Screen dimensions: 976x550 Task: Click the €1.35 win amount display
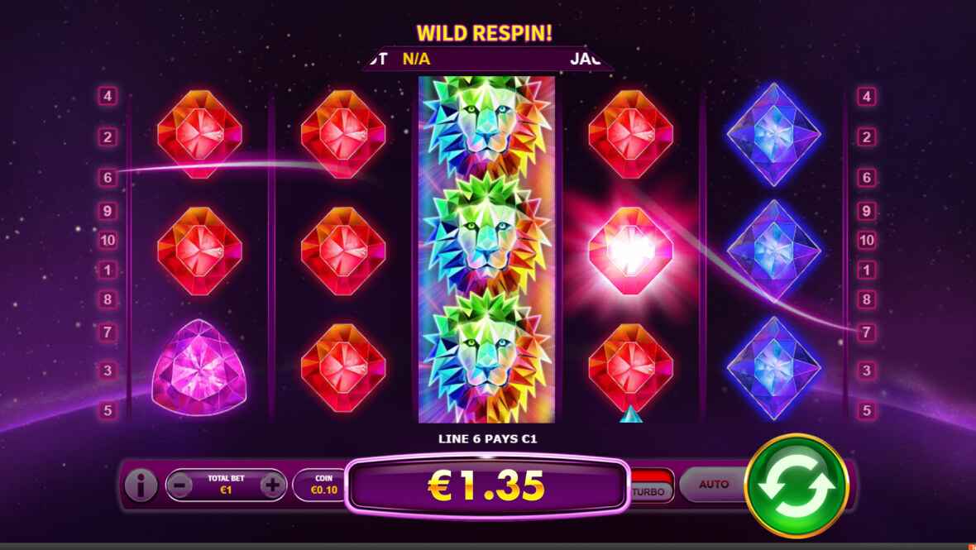[486, 486]
